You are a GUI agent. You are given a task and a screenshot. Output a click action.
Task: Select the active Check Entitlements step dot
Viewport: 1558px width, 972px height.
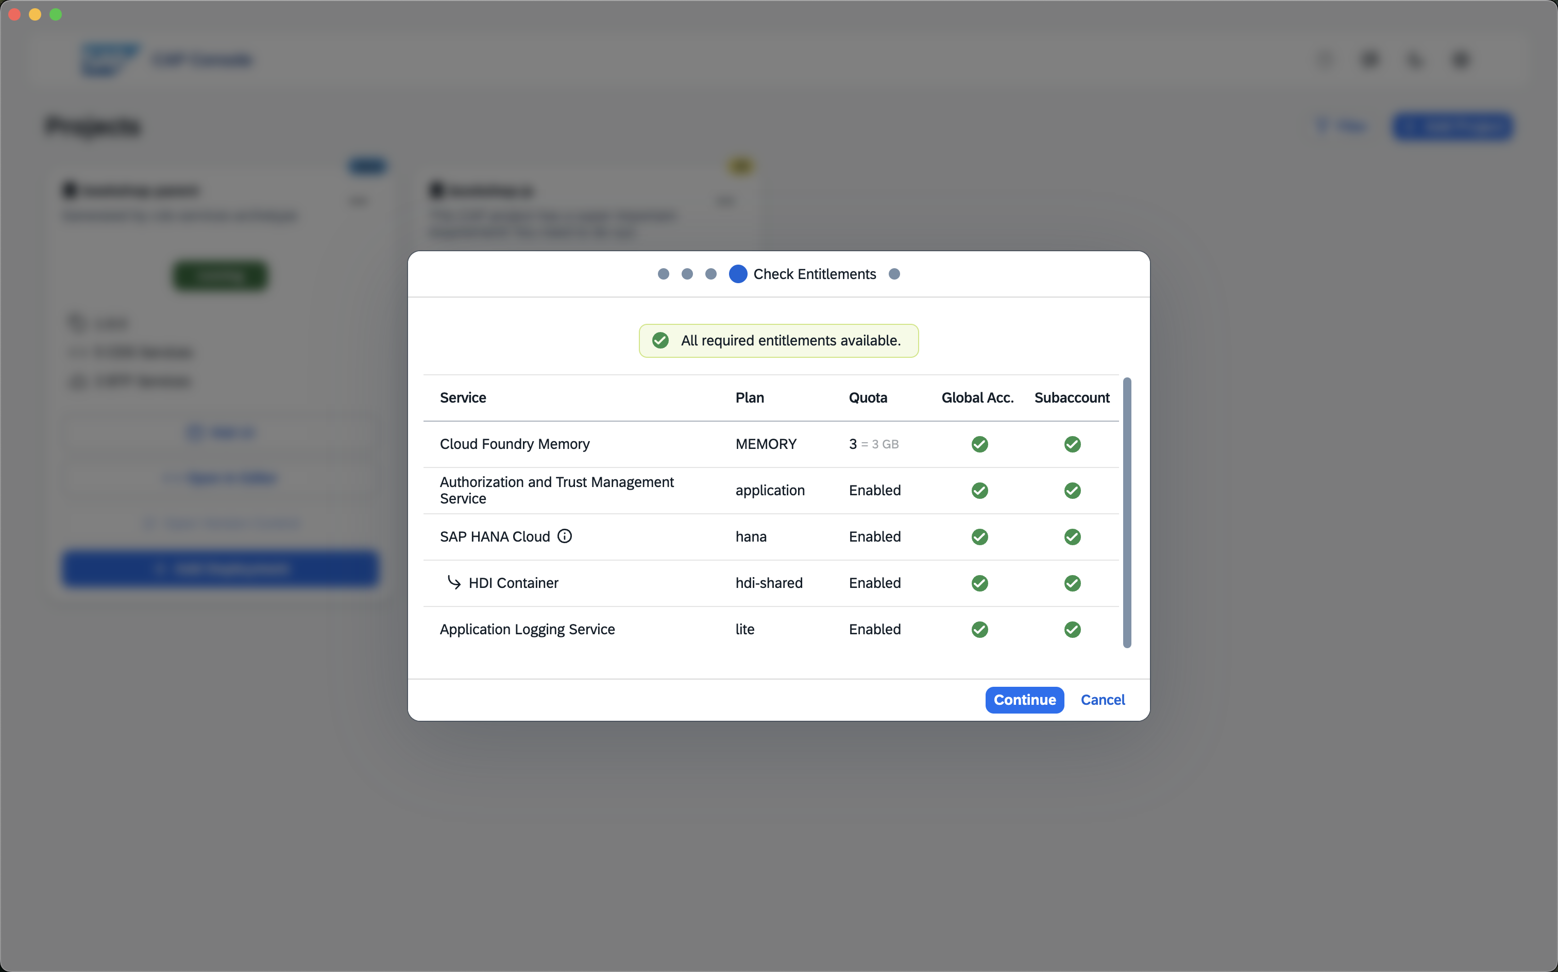(738, 274)
